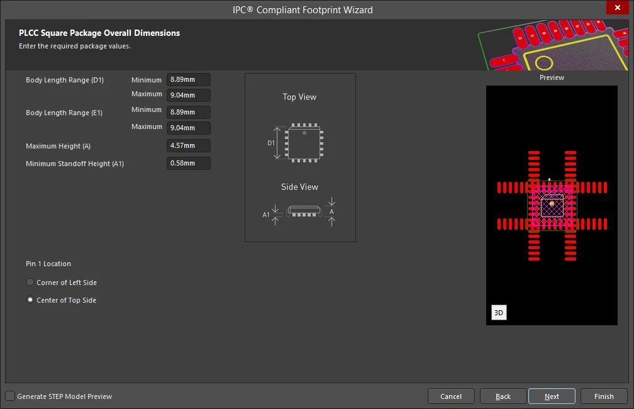The image size is (634, 409).
Task: Click the Preview heading text
Action: (552, 77)
